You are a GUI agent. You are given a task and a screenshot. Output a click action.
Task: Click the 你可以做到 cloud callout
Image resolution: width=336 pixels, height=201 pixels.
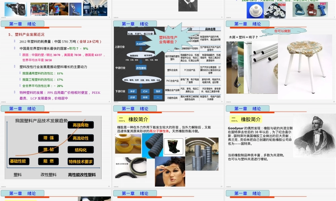click(282, 31)
